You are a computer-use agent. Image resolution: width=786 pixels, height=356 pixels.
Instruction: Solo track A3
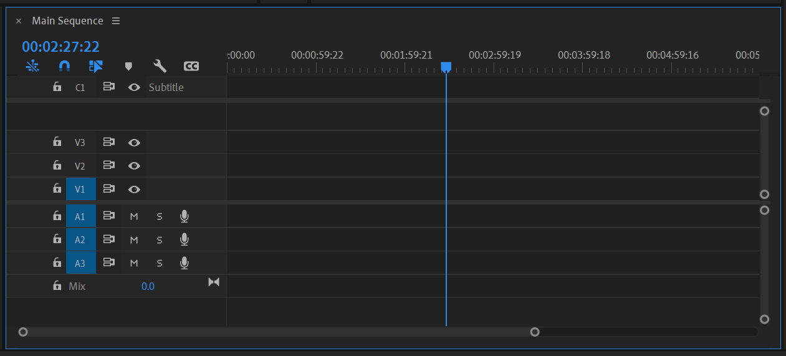point(160,263)
